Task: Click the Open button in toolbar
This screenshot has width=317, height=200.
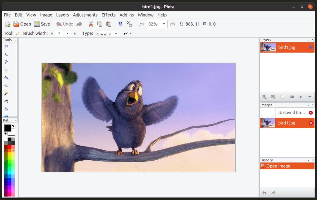Action: tap(22, 24)
